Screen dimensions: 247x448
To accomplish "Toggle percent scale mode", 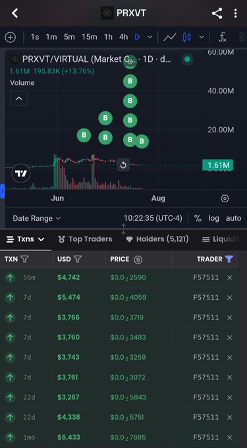I will pos(198,218).
